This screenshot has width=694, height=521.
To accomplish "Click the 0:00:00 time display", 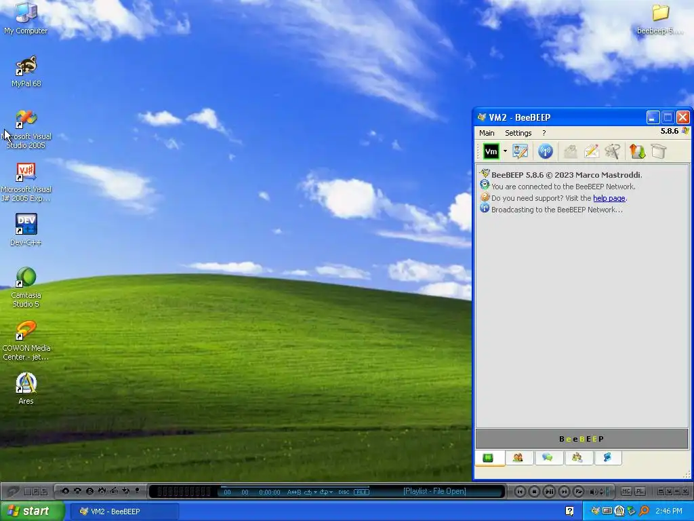I will pos(270,493).
